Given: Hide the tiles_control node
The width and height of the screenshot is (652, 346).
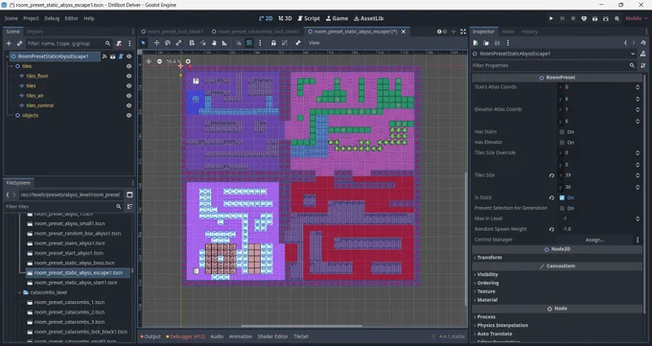Looking at the screenshot, I should pos(128,105).
